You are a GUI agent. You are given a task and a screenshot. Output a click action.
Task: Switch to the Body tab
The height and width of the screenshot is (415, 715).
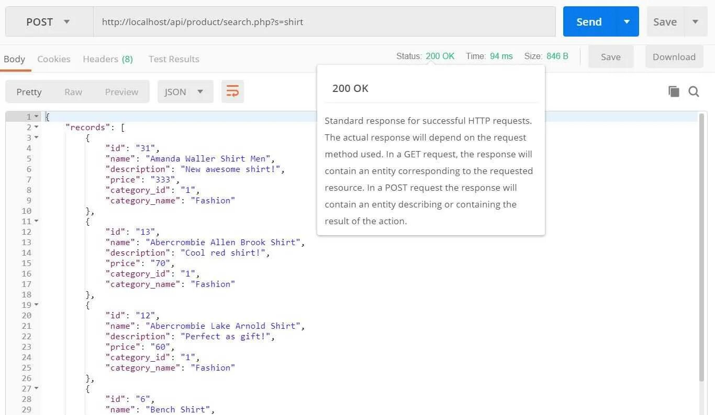coord(14,59)
